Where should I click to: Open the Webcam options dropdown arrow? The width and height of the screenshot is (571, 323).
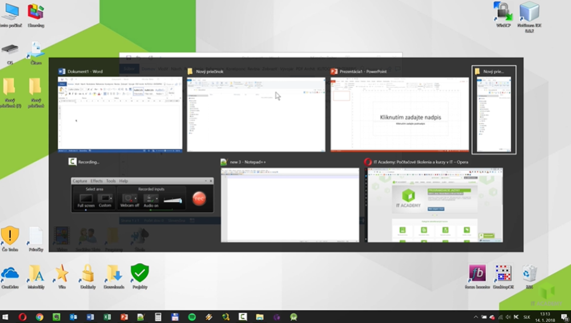(x=136, y=198)
